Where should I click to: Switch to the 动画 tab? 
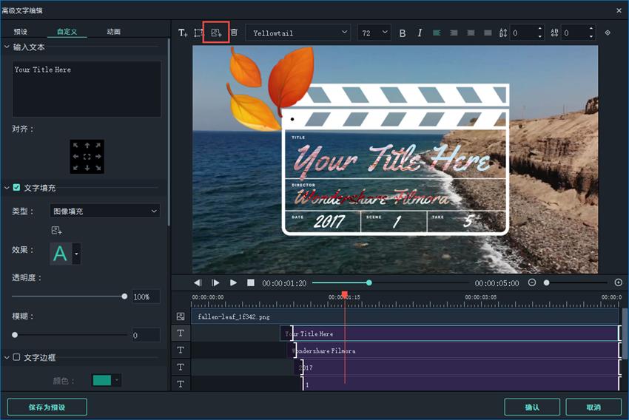click(113, 32)
